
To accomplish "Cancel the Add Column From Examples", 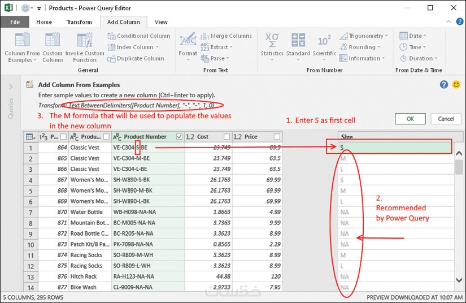I will [446, 119].
